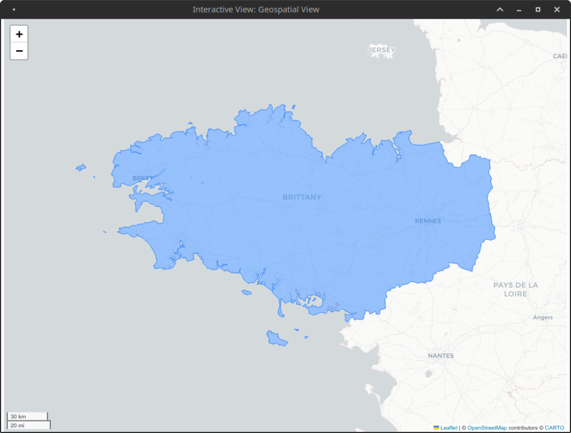Select the Rennes city label
The height and width of the screenshot is (433, 571).
[x=428, y=220]
